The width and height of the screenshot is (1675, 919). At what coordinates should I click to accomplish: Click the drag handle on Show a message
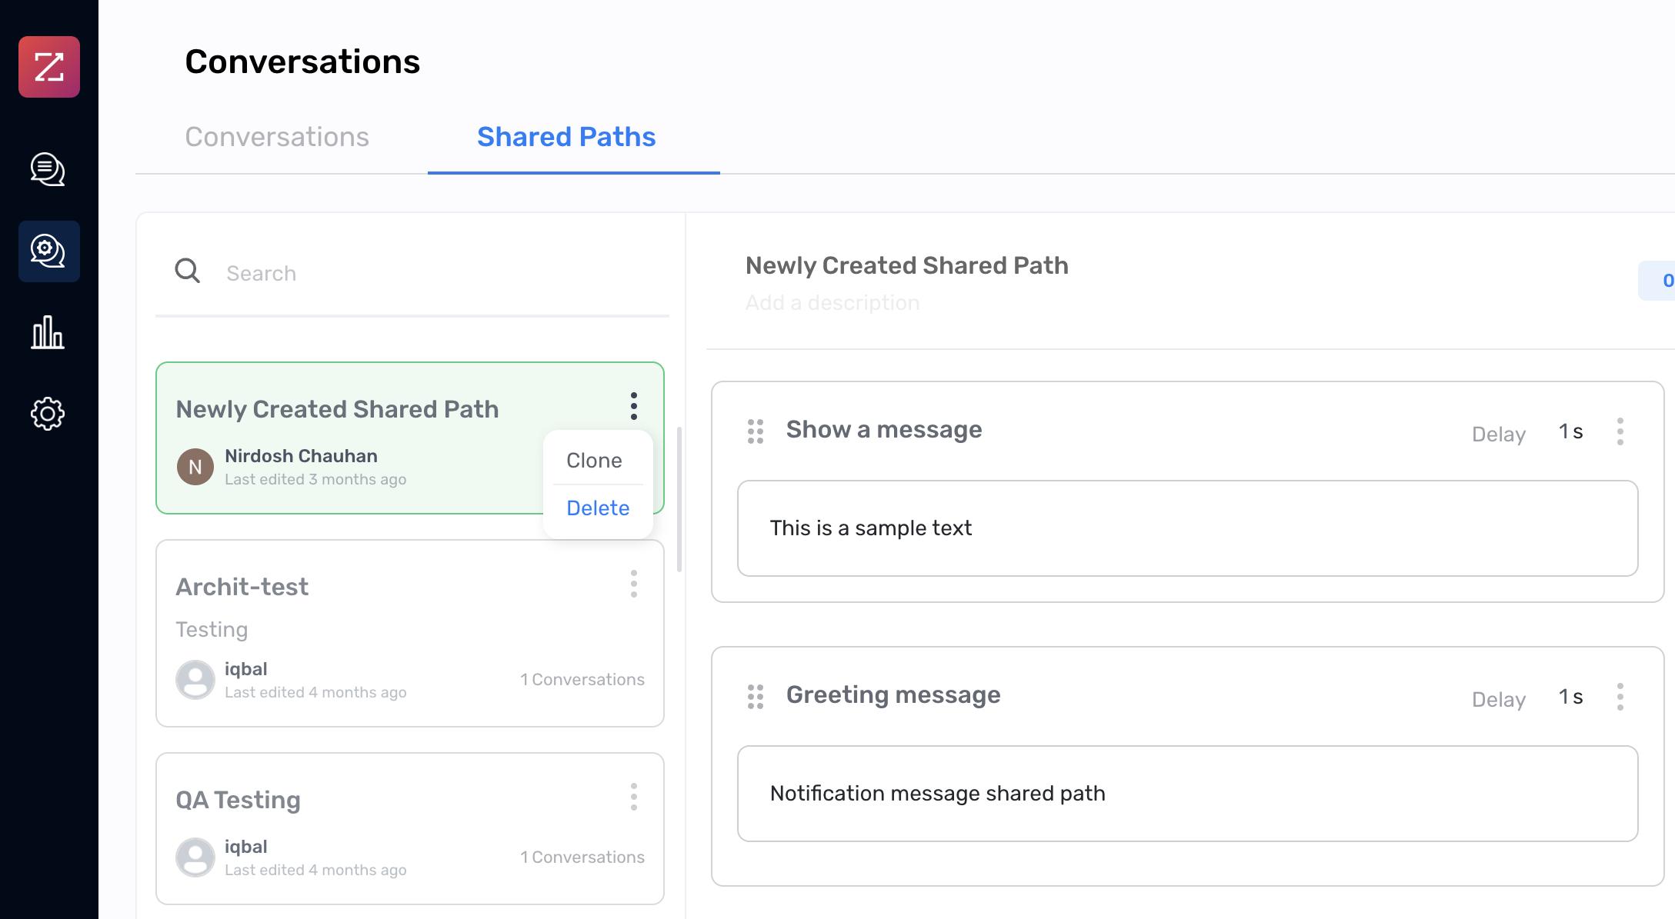pyautogui.click(x=754, y=431)
